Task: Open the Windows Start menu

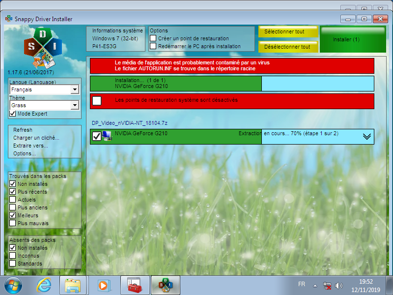Action: coord(13,285)
